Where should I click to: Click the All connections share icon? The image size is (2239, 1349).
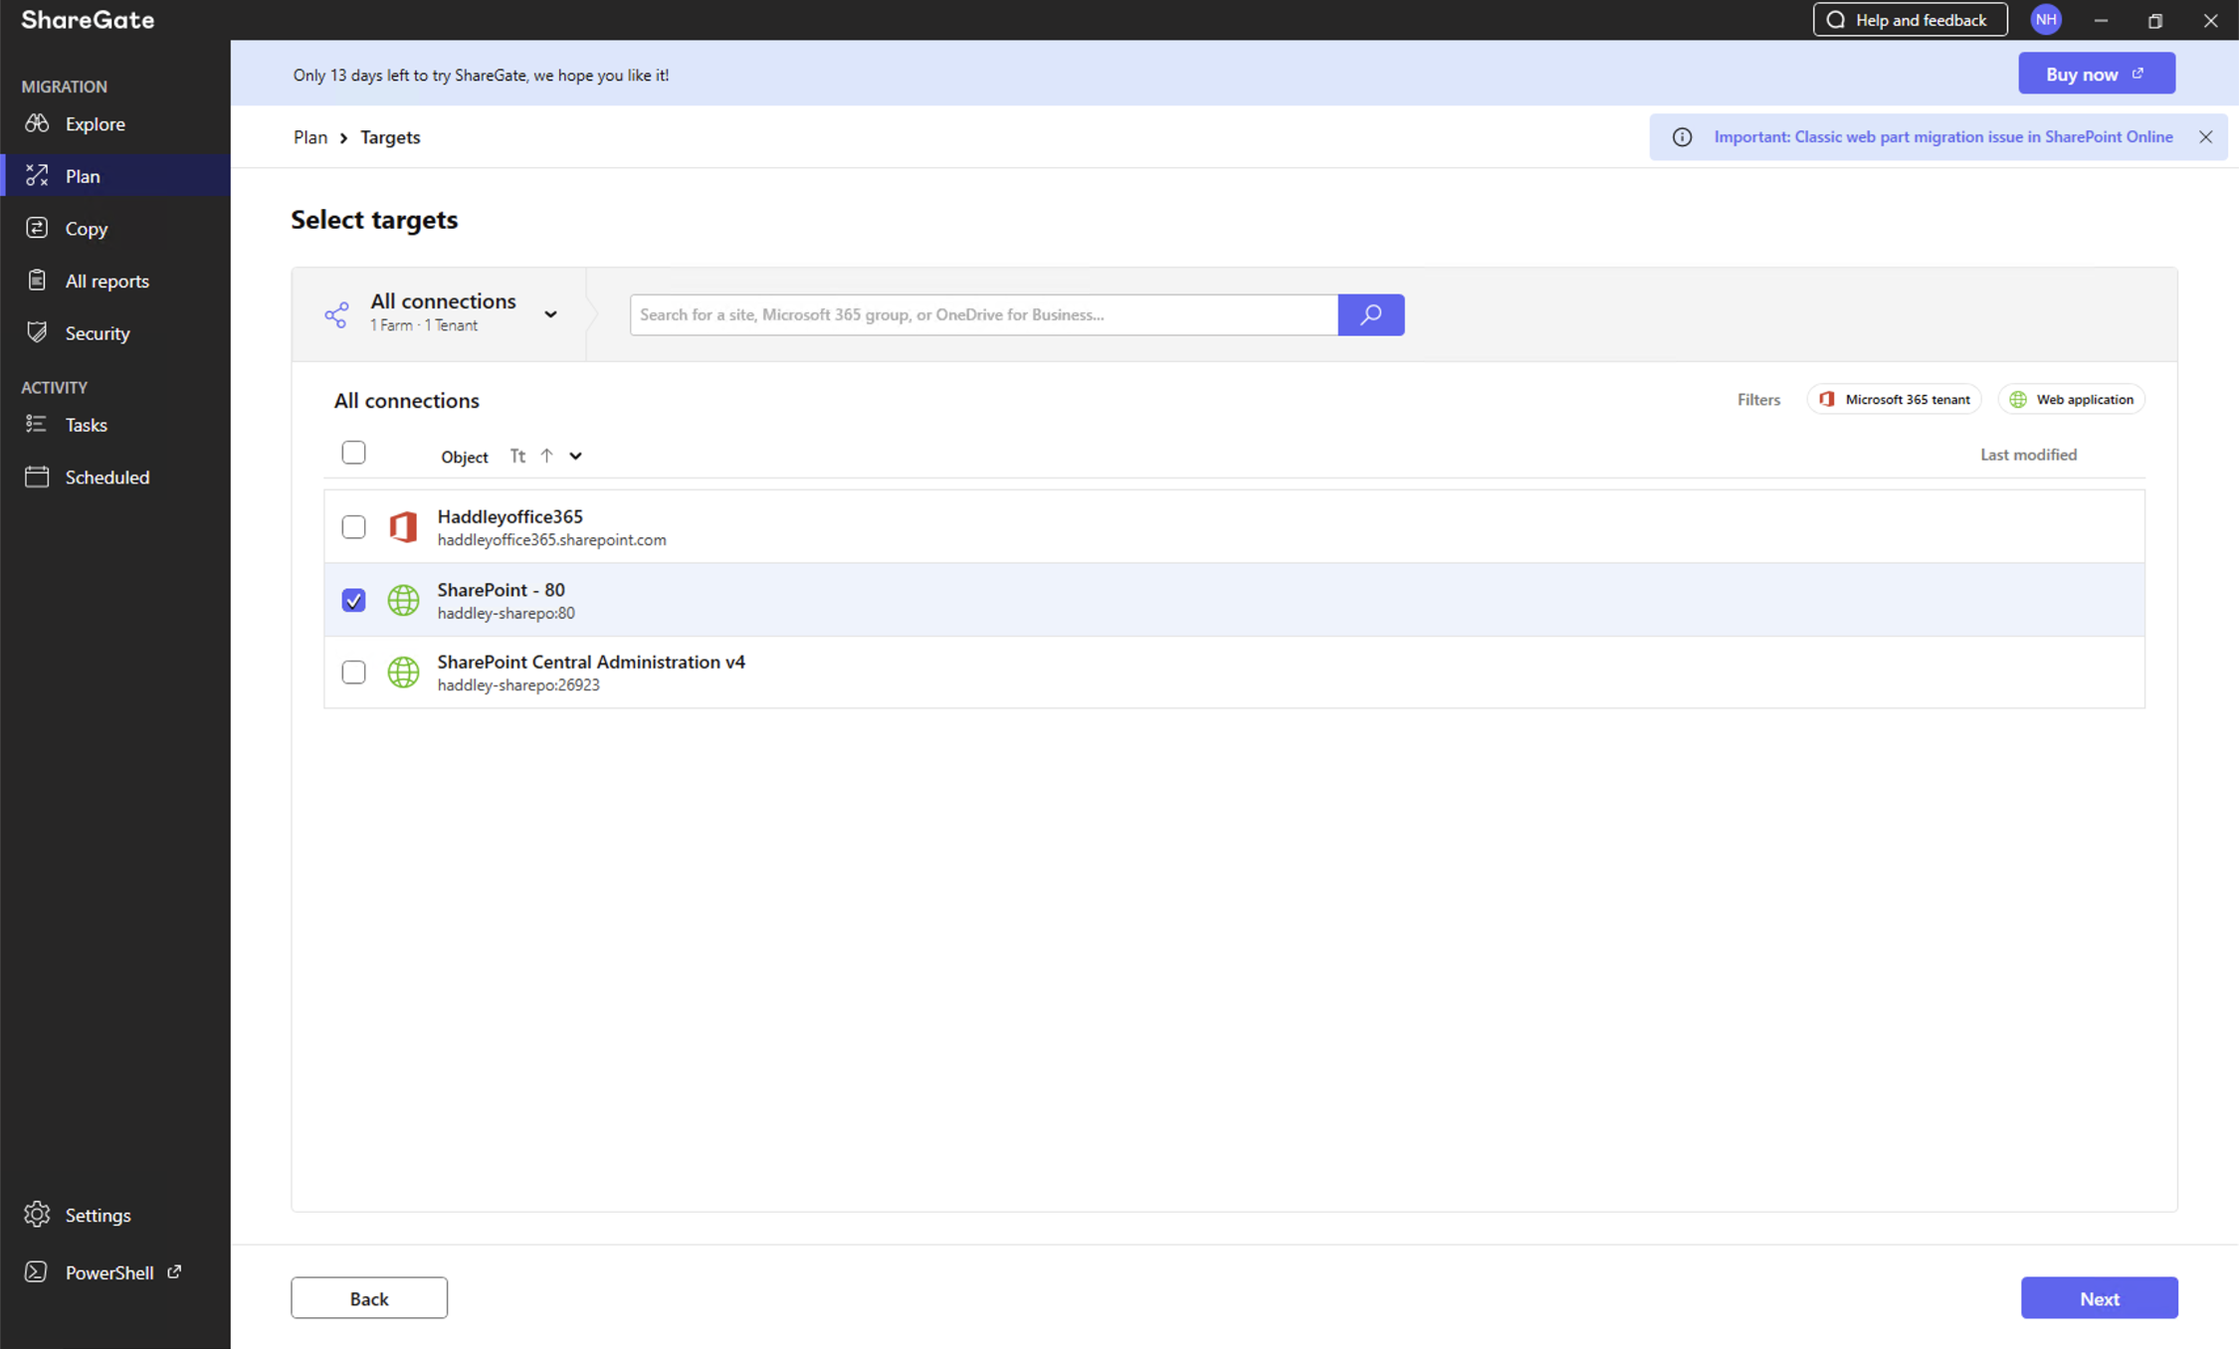(x=336, y=314)
